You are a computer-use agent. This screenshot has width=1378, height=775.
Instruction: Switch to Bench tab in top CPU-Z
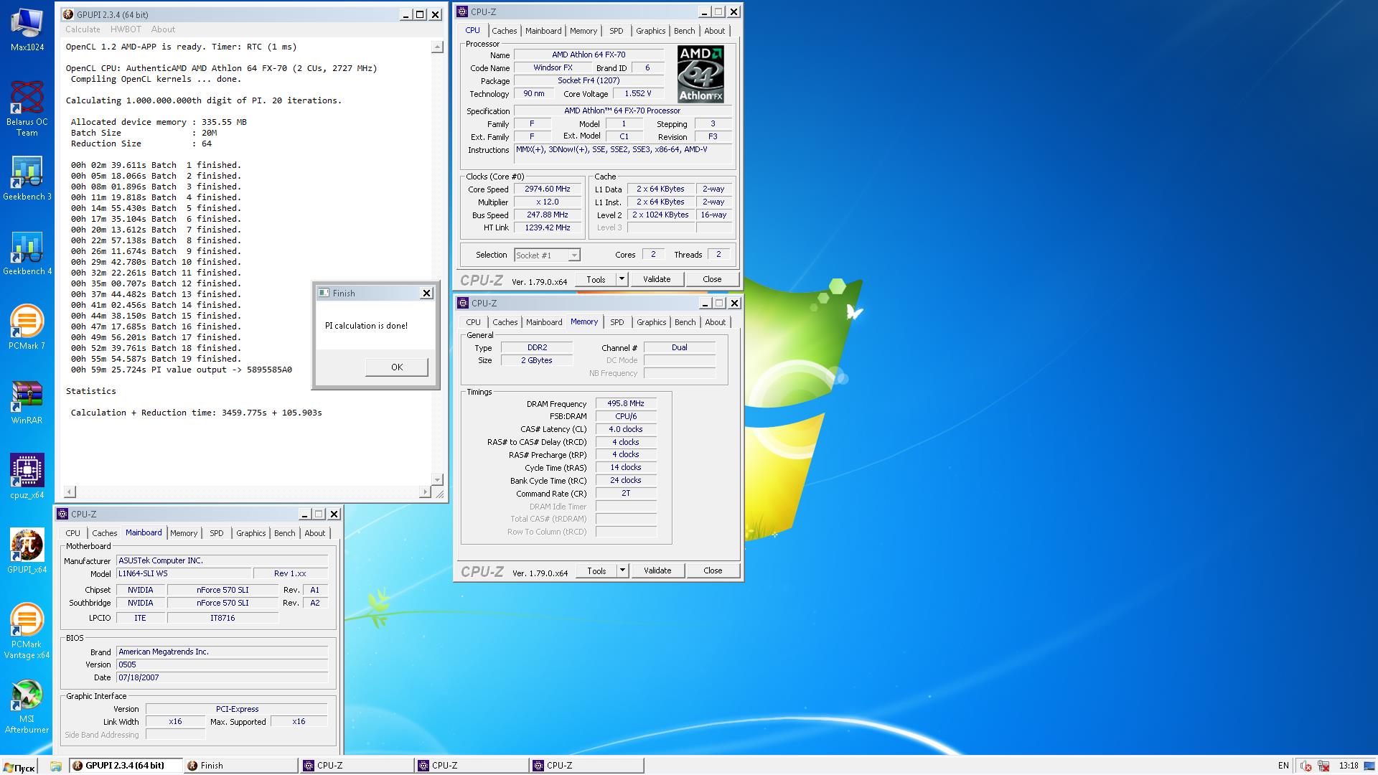pyautogui.click(x=684, y=31)
